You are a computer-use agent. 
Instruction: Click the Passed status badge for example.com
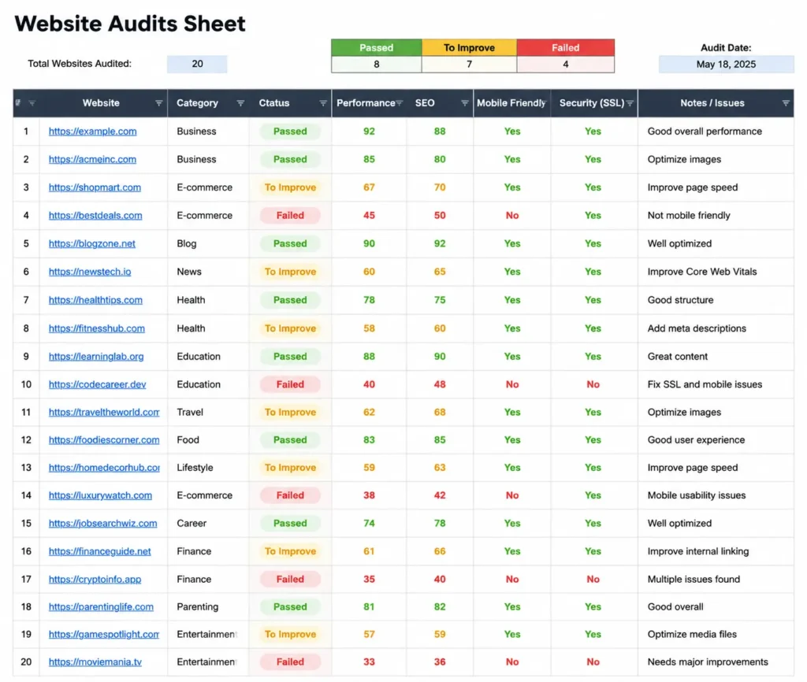290,132
